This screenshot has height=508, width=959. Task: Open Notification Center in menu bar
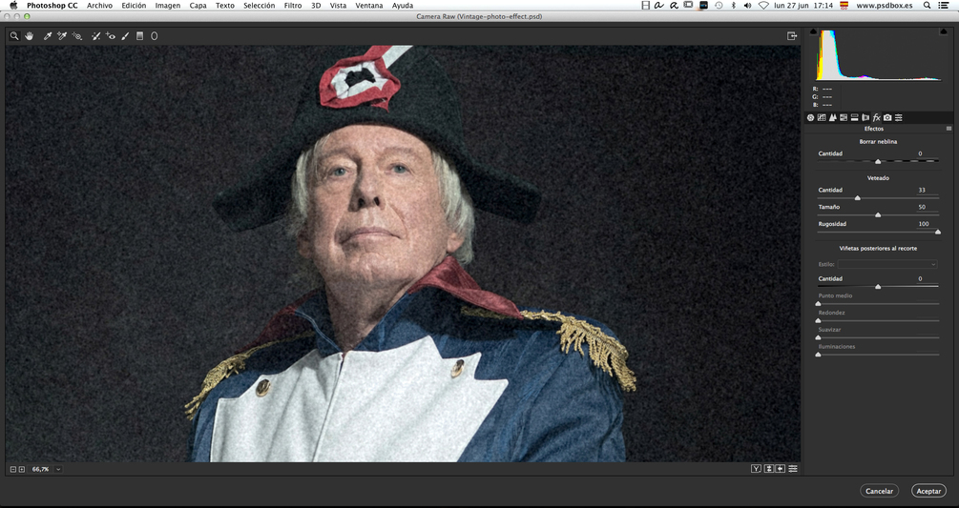pos(944,6)
